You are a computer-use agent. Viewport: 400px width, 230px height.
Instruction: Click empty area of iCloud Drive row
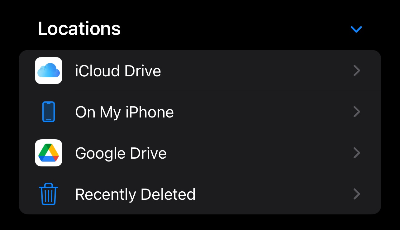point(255,71)
